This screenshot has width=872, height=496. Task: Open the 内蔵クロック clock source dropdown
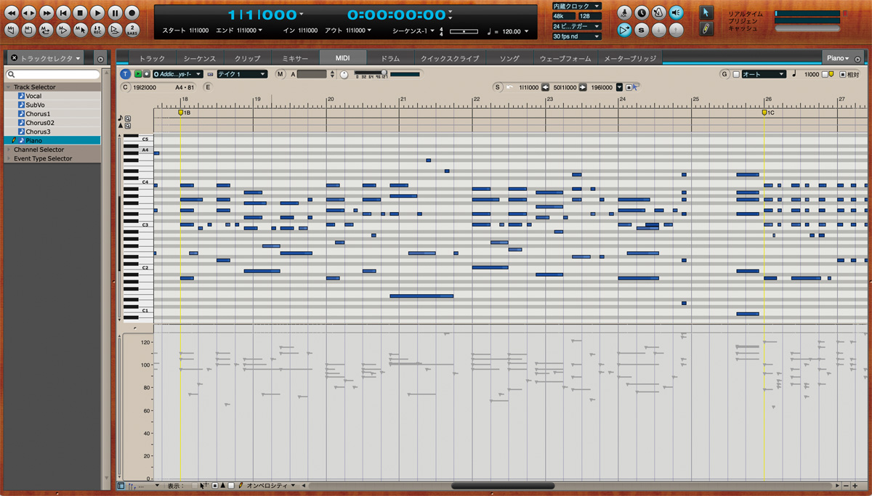(576, 6)
